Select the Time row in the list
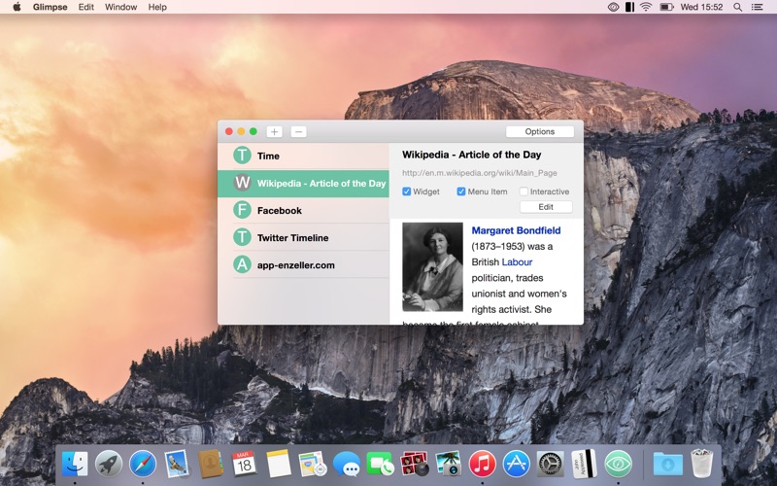The image size is (777, 486). click(303, 156)
